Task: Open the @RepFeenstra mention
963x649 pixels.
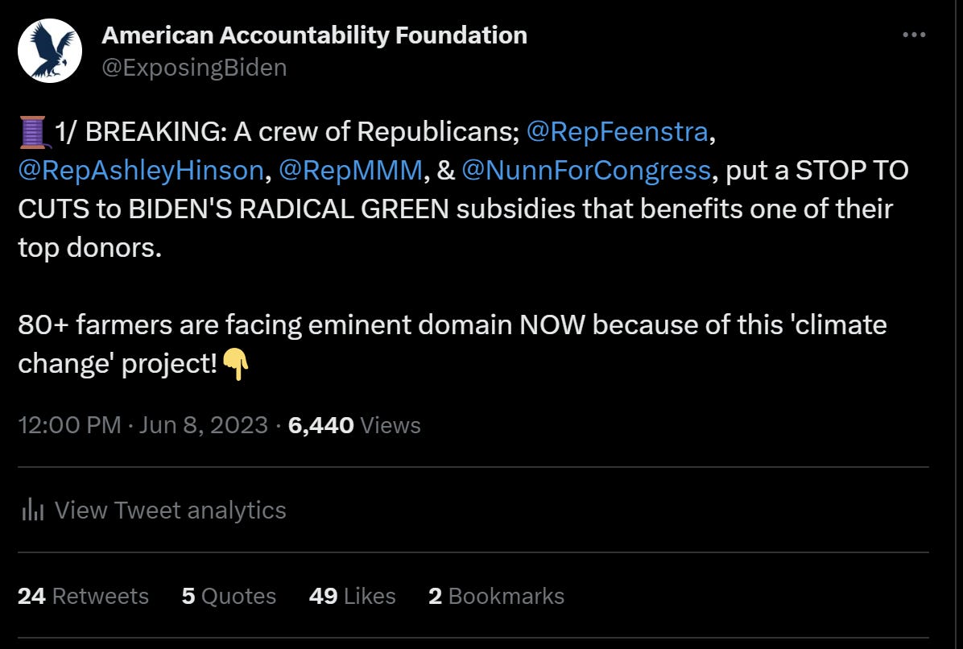Action: (x=617, y=132)
